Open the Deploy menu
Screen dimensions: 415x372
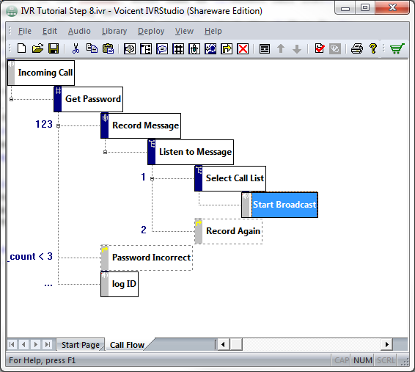tap(151, 31)
